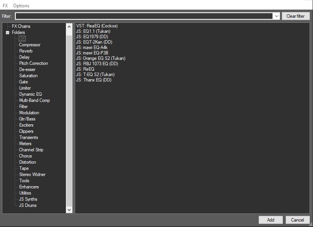The image size is (313, 227).
Task: Select the Meters folder
Action: [x=25, y=144]
